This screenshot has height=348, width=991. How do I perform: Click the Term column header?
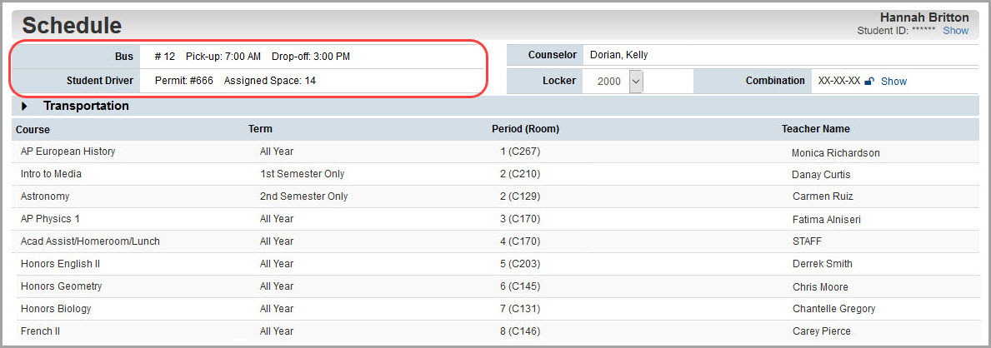260,129
